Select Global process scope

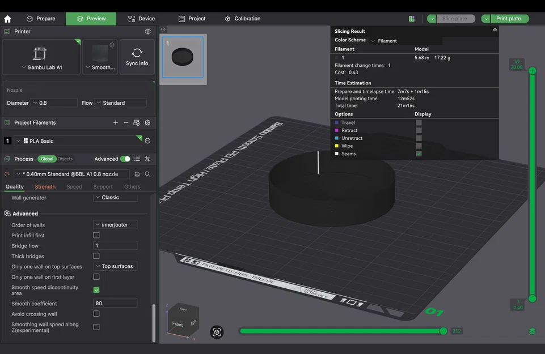[47, 159]
